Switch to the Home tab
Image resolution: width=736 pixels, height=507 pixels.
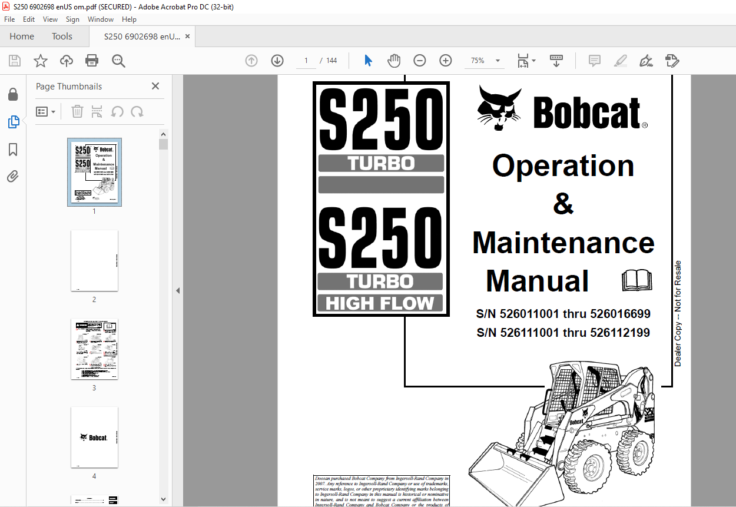(x=22, y=37)
